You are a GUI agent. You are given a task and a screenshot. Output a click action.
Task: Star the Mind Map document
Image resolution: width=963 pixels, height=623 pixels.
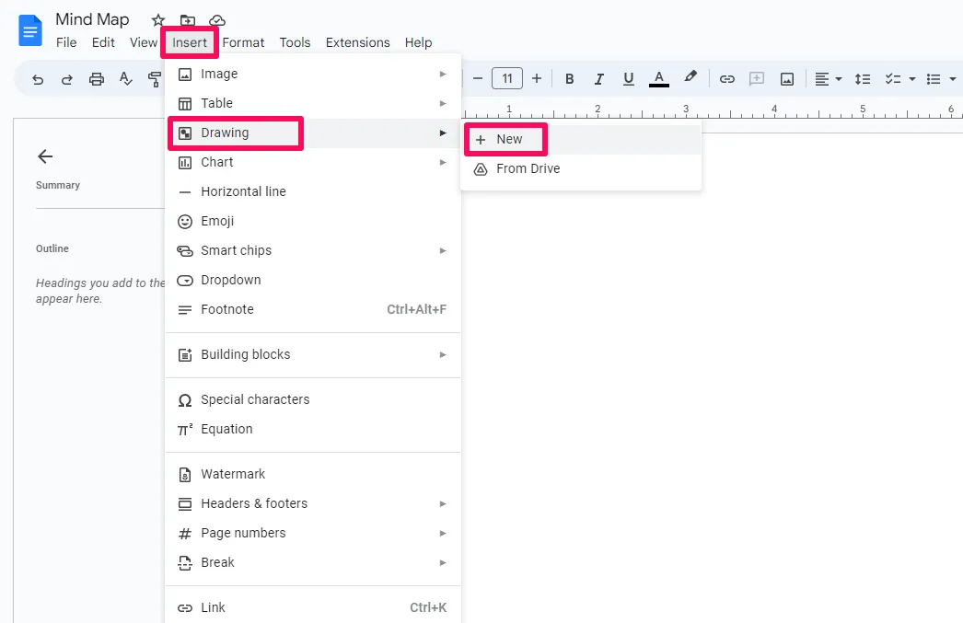click(x=157, y=19)
